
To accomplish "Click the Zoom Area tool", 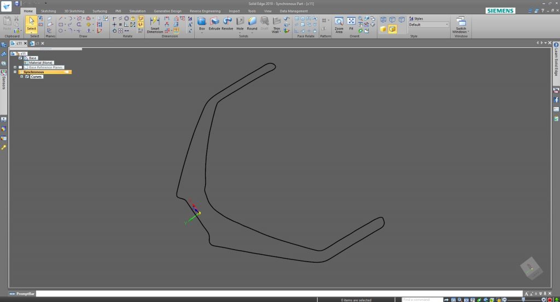I will (x=339, y=25).
